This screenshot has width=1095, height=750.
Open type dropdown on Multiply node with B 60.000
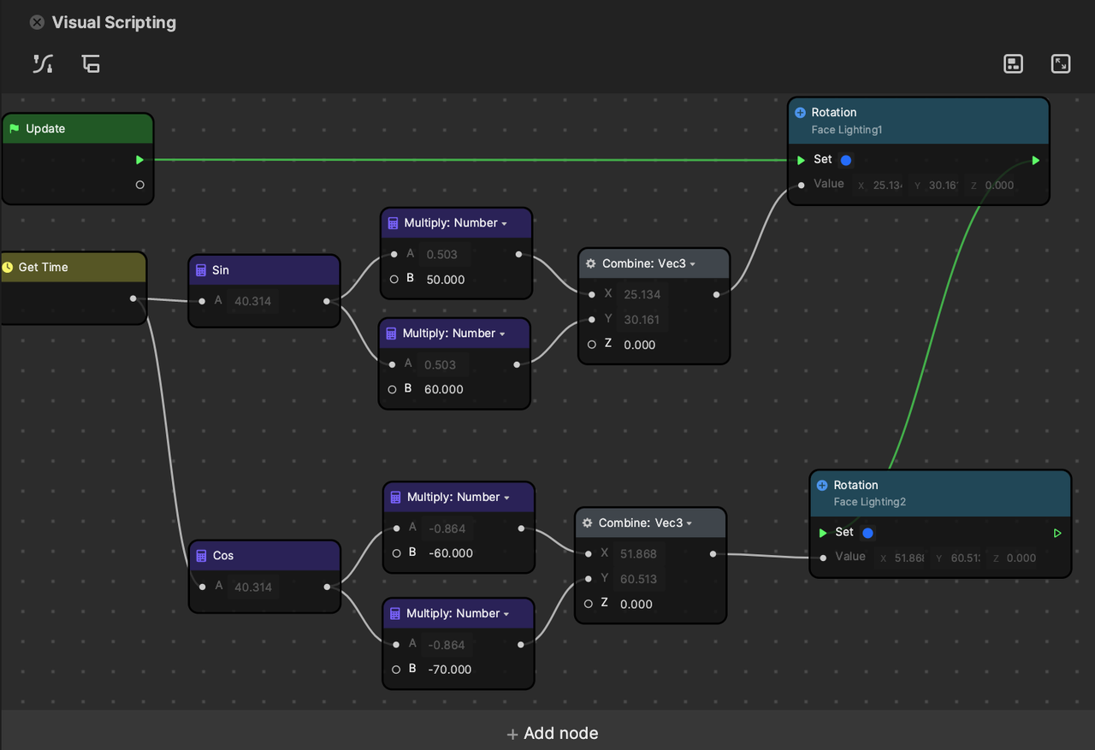502,334
